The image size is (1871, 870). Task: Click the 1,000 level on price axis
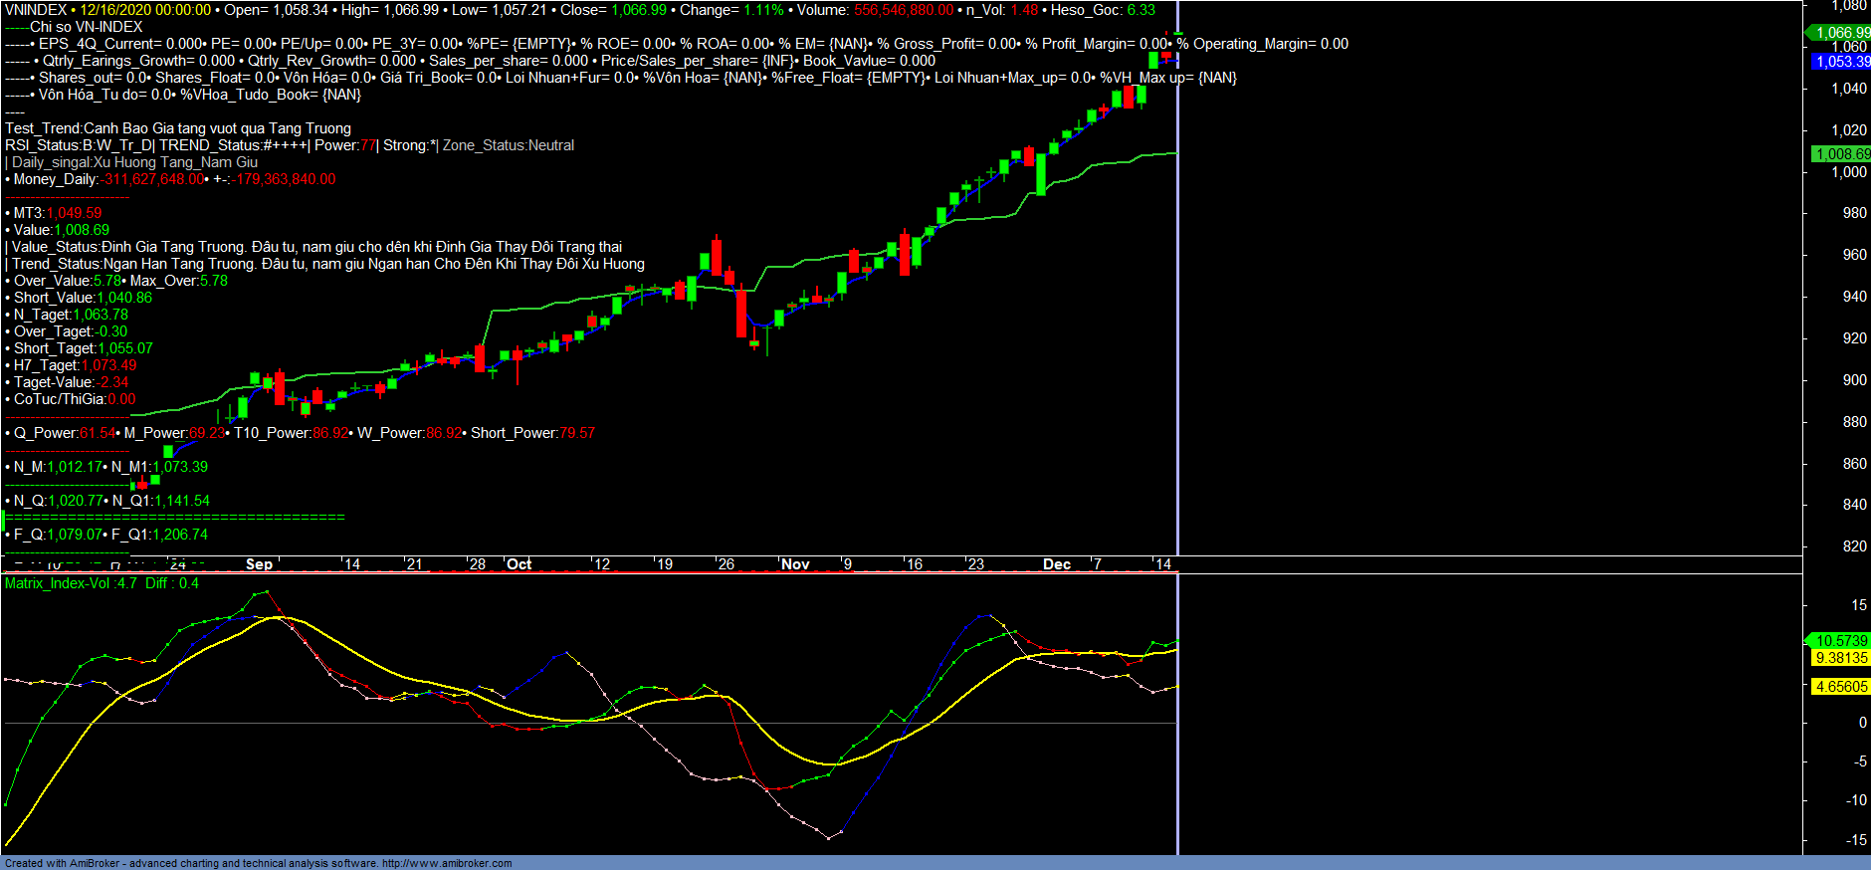point(1849,172)
